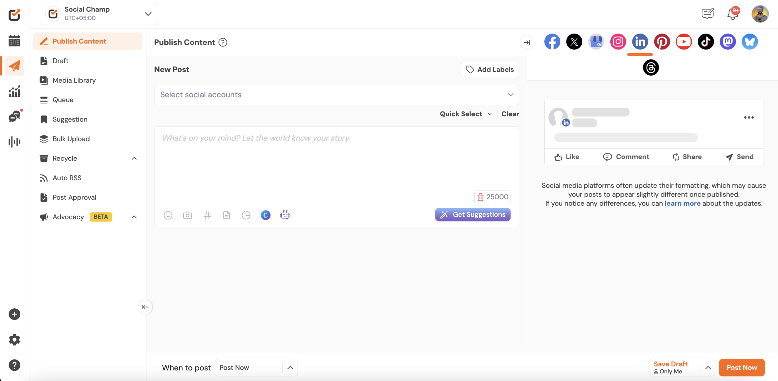
Task: Go to Bulk Upload menu item
Action: 71,139
